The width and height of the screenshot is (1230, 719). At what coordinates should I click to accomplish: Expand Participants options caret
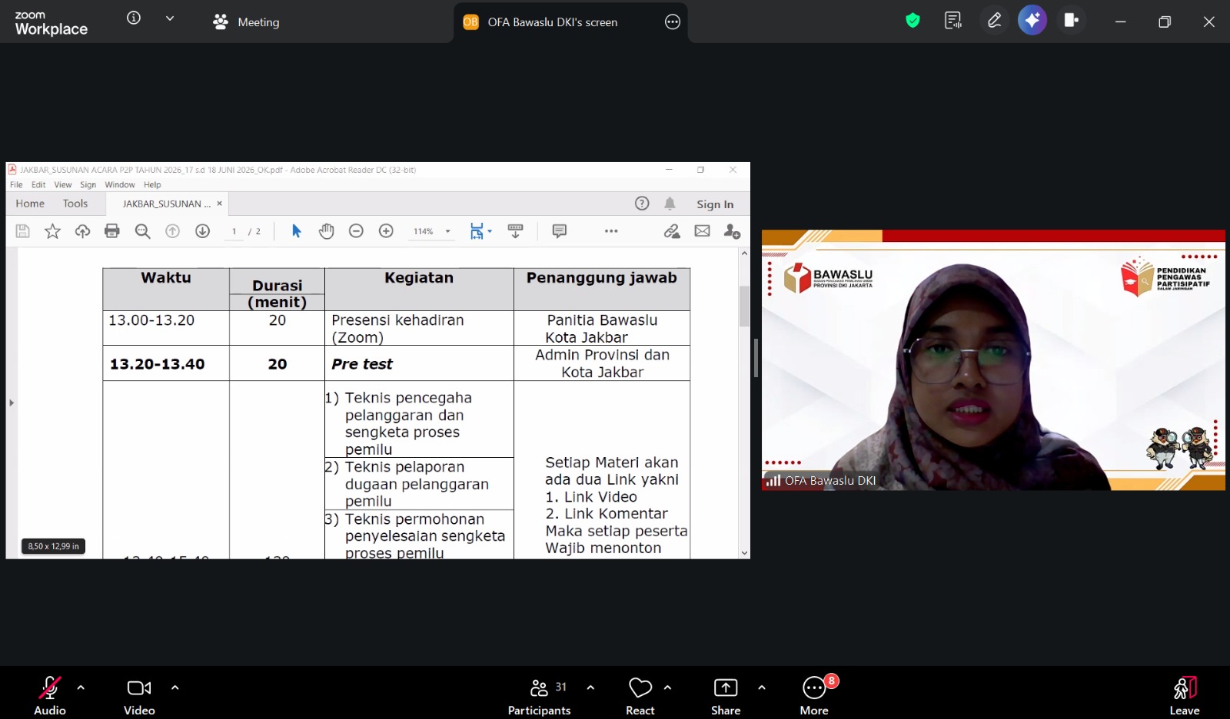tap(590, 688)
